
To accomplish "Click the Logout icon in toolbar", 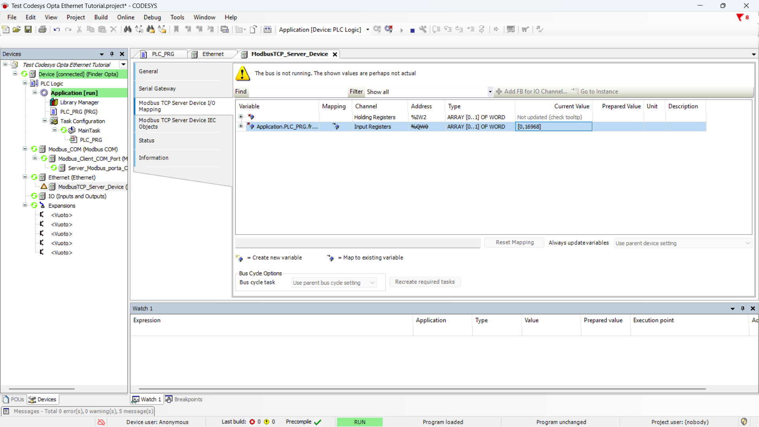I will pos(389,29).
